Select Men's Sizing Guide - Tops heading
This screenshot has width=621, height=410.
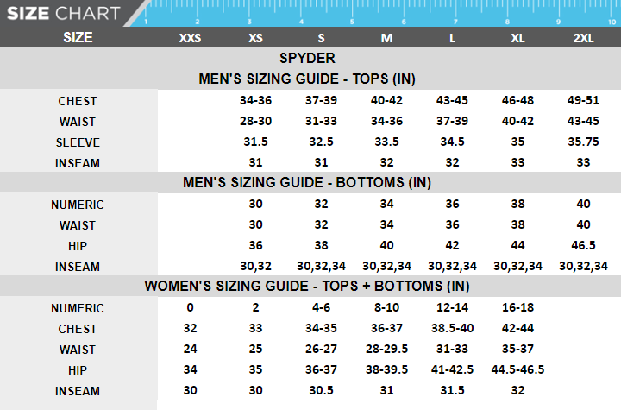[307, 79]
